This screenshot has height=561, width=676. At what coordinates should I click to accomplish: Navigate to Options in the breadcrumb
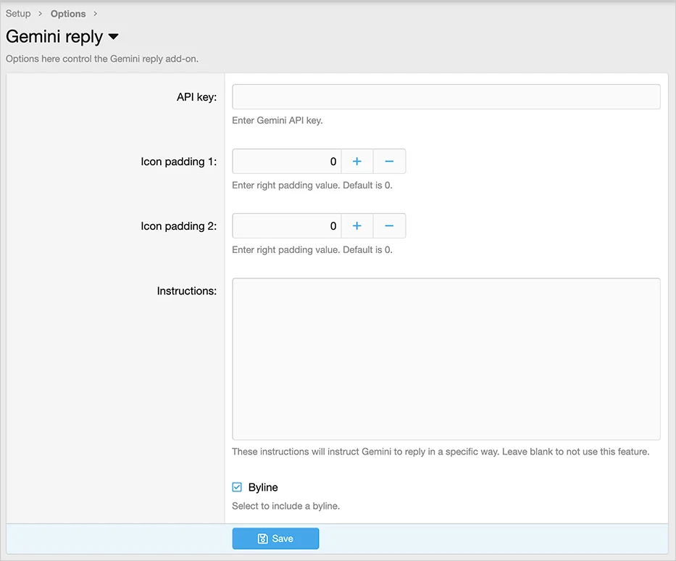click(x=68, y=14)
